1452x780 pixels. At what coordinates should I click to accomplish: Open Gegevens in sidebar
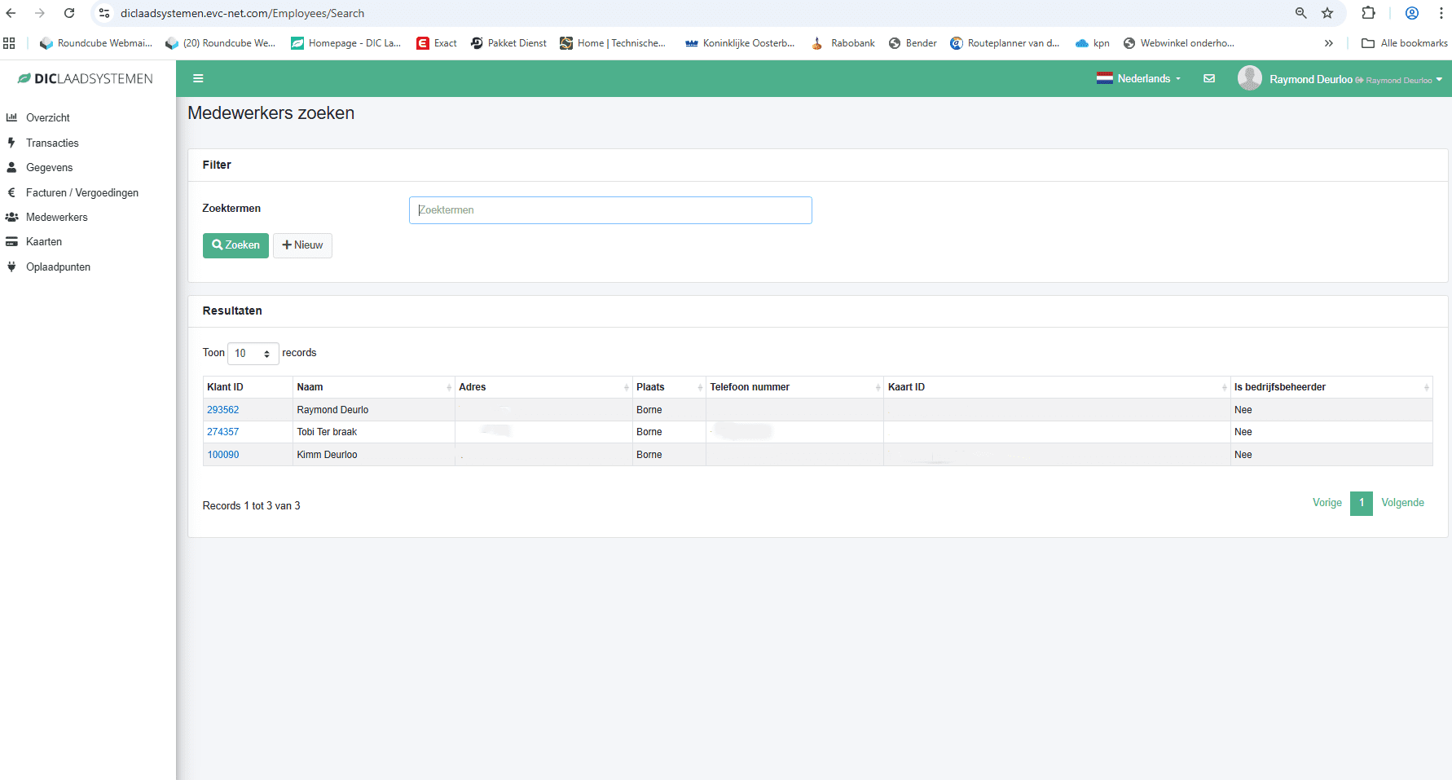(49, 168)
